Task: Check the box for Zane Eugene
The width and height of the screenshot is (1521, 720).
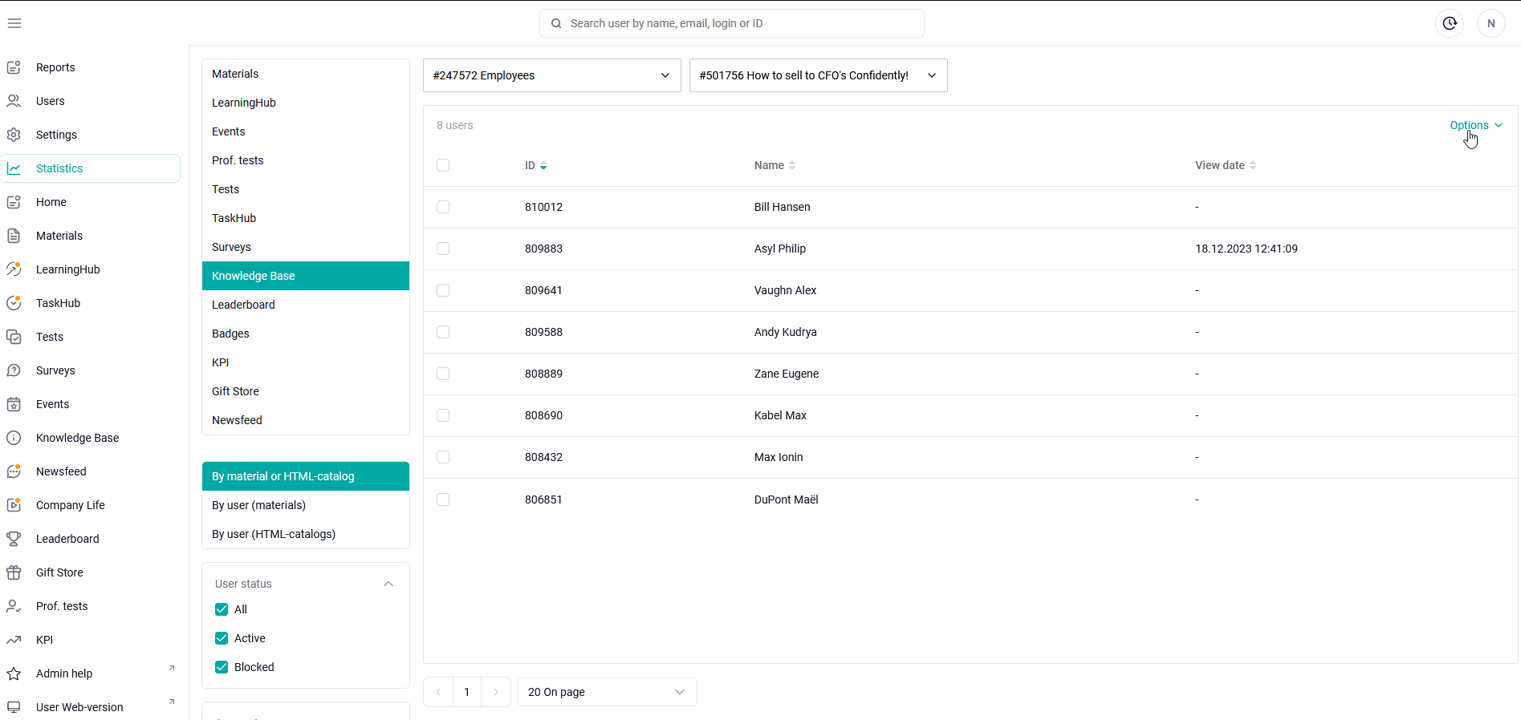Action: pyautogui.click(x=443, y=374)
